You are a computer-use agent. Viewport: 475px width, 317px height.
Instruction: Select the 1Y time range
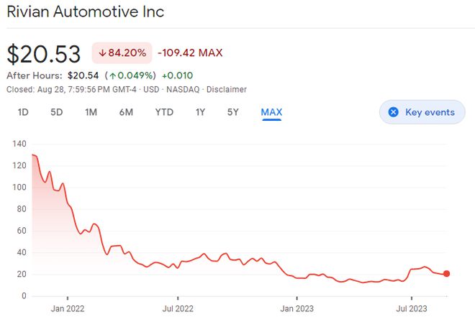tap(201, 112)
